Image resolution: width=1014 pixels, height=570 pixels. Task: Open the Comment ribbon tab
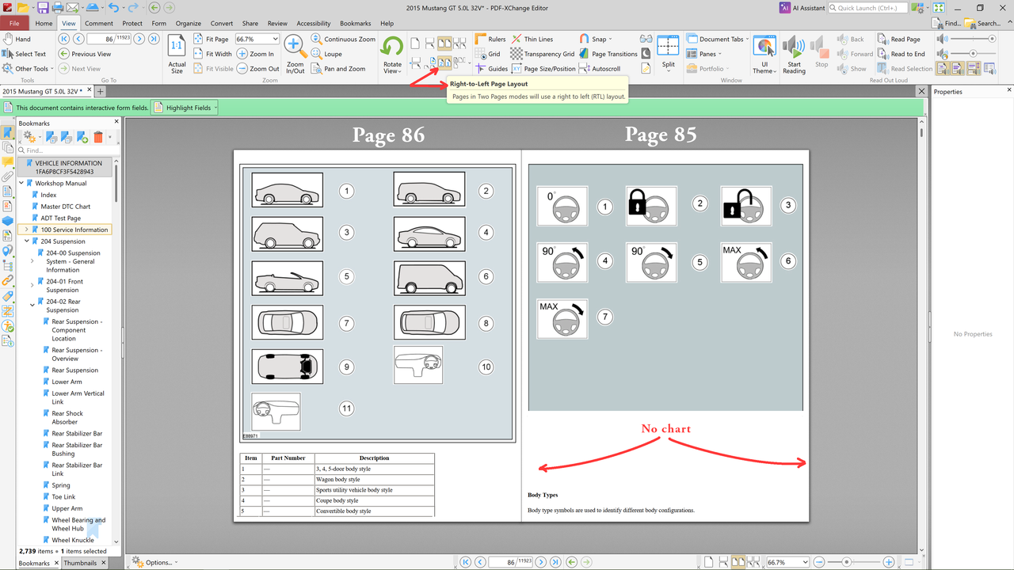pos(99,24)
